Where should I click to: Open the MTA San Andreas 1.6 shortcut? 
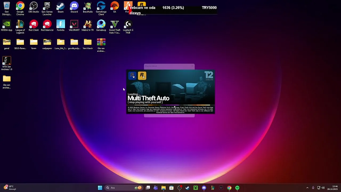click(7, 63)
